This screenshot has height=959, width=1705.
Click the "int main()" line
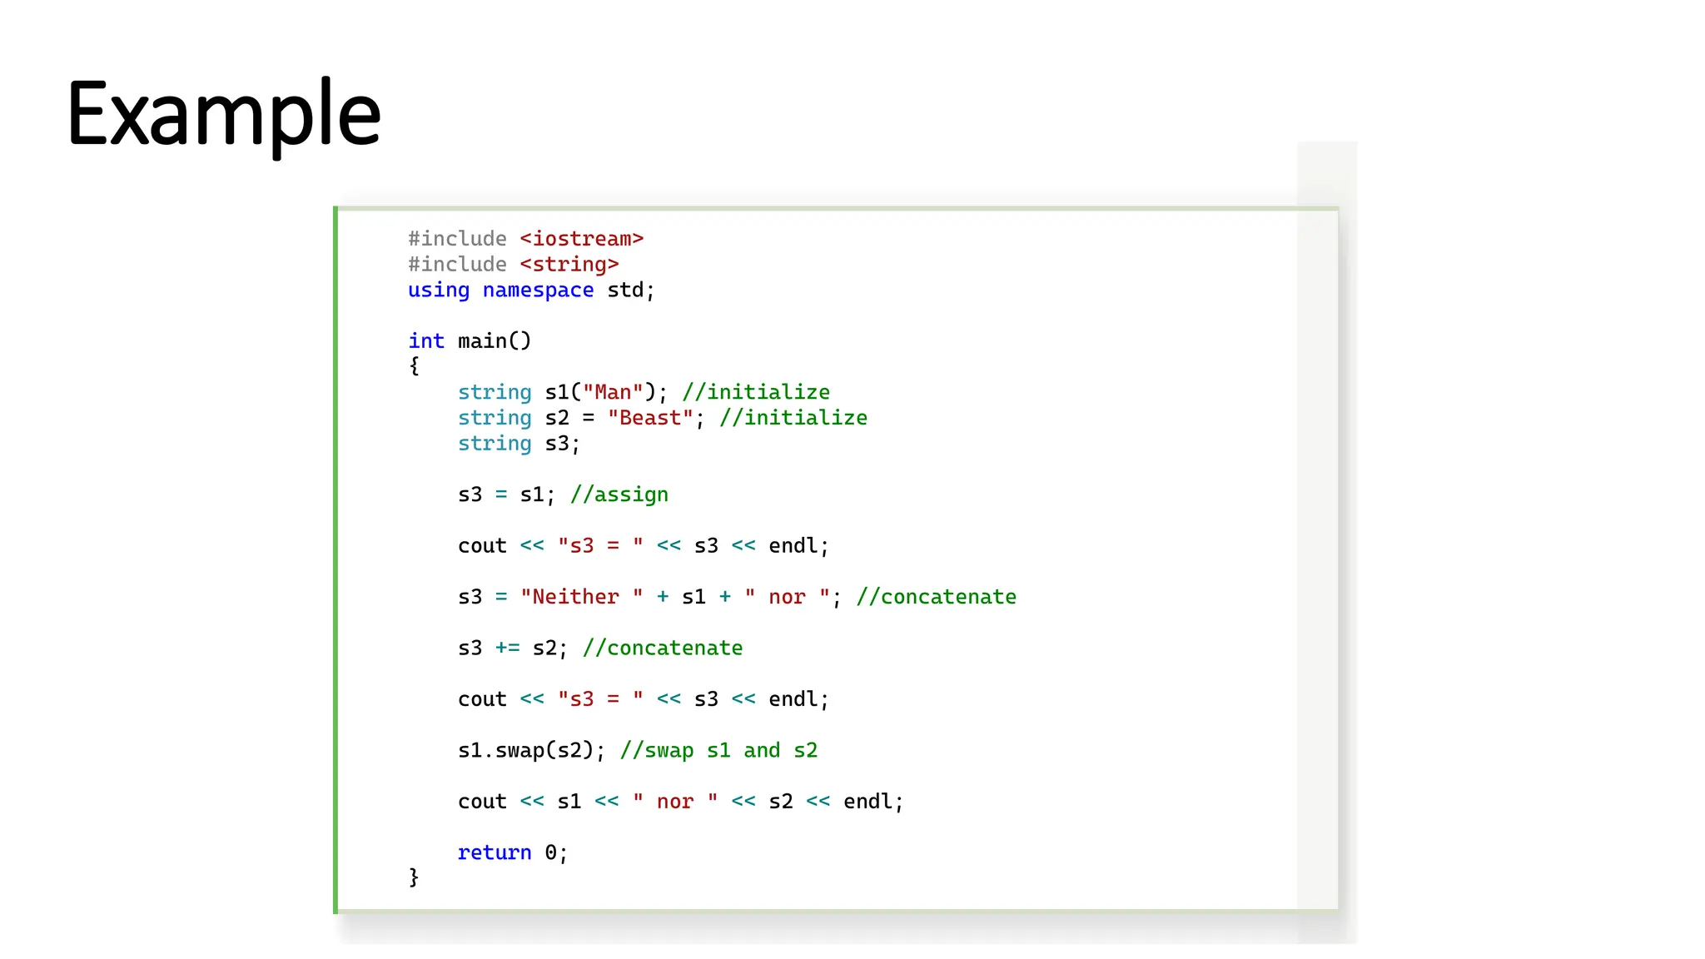coord(470,341)
